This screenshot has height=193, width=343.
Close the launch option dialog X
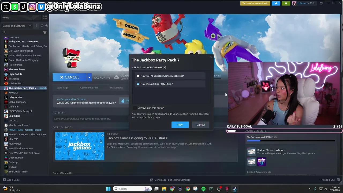(x=211, y=57)
